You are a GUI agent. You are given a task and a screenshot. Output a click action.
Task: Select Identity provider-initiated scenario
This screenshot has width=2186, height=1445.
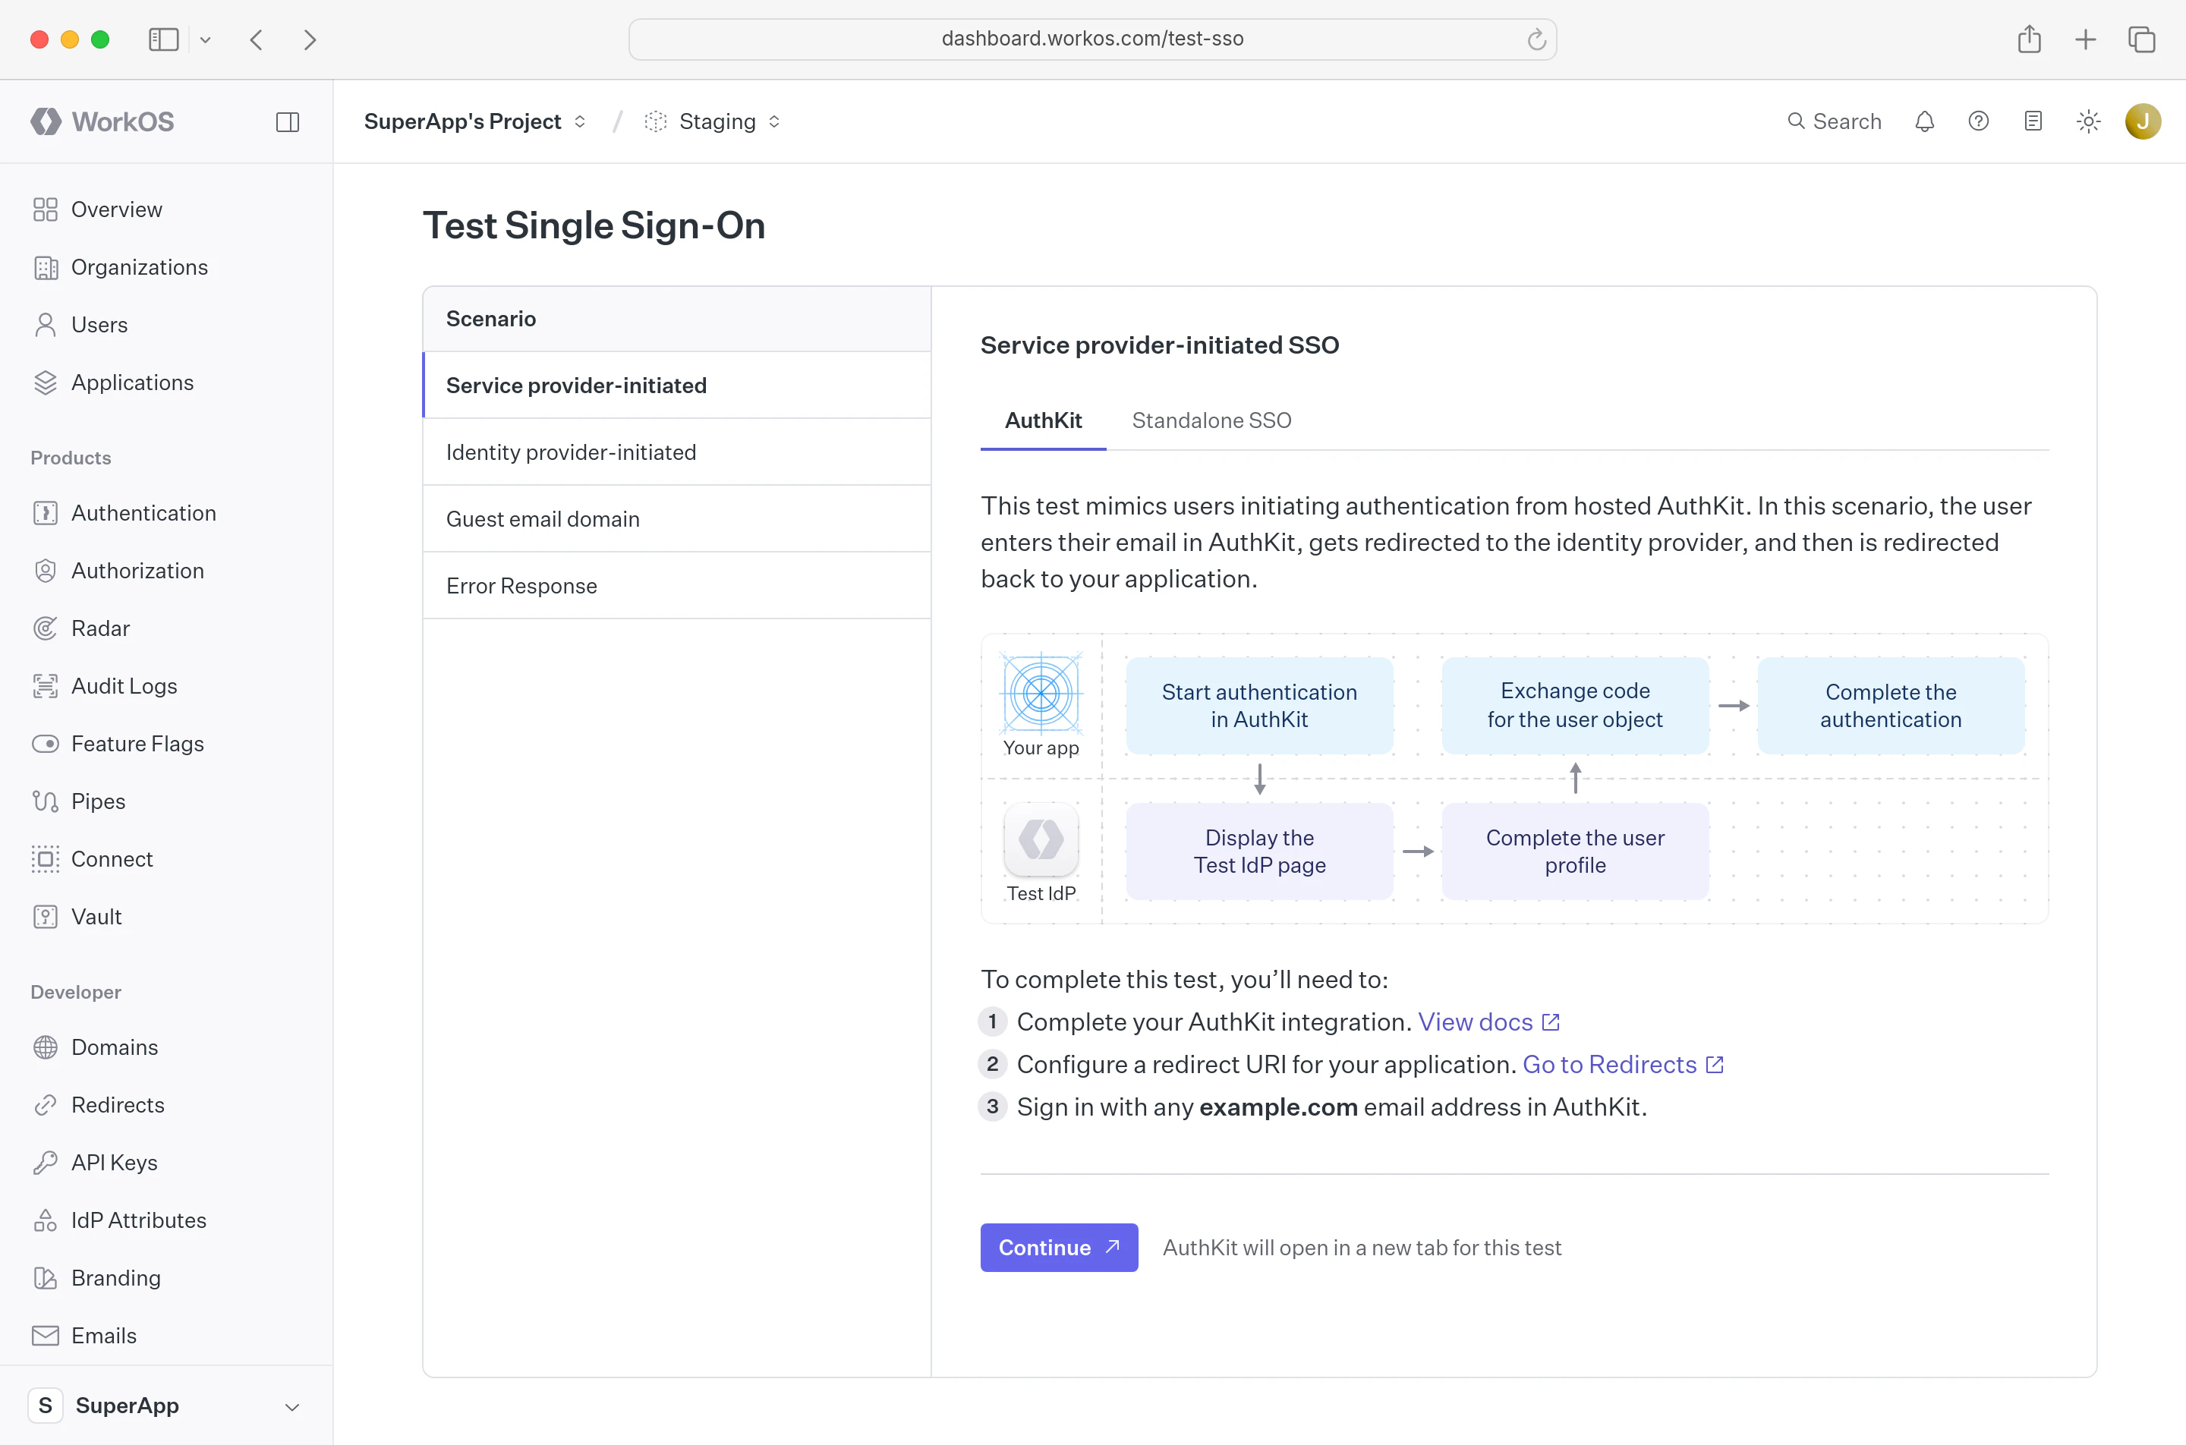(677, 452)
